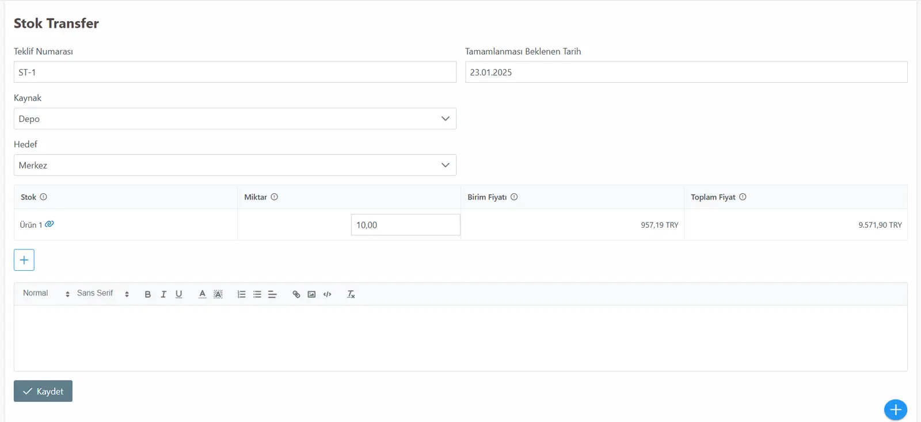Clear text formatting in the editor
This screenshot has width=921, height=422.
pyautogui.click(x=351, y=294)
